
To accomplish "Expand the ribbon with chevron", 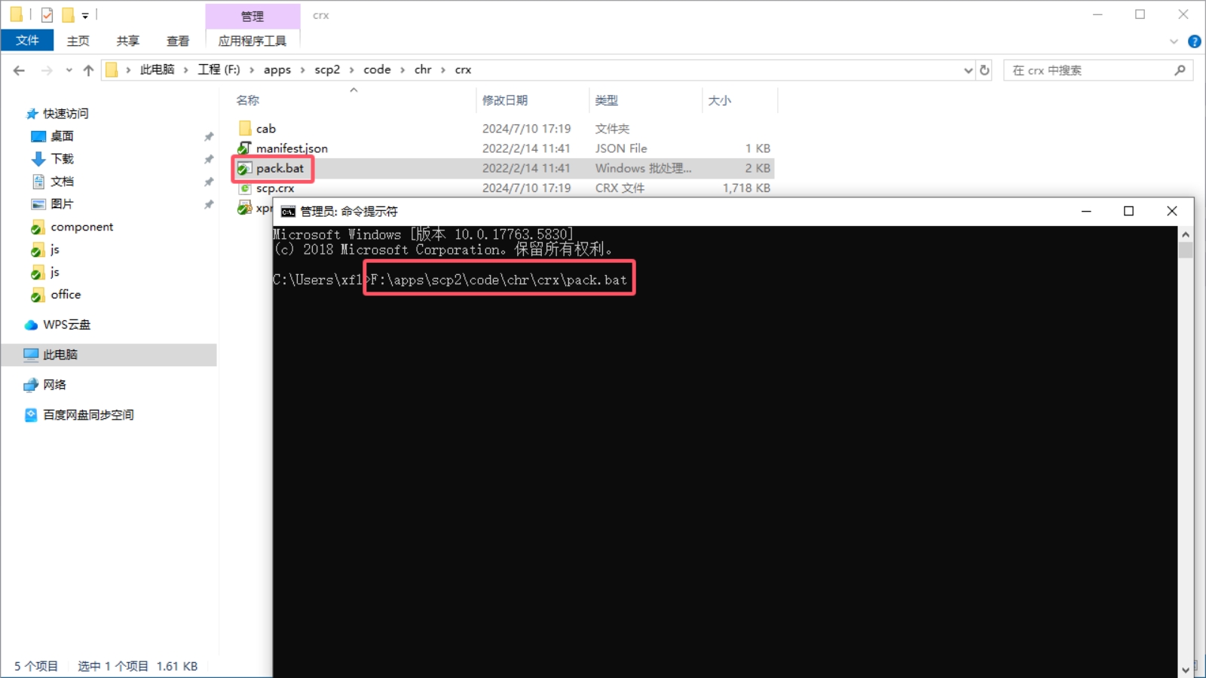I will pyautogui.click(x=1174, y=41).
